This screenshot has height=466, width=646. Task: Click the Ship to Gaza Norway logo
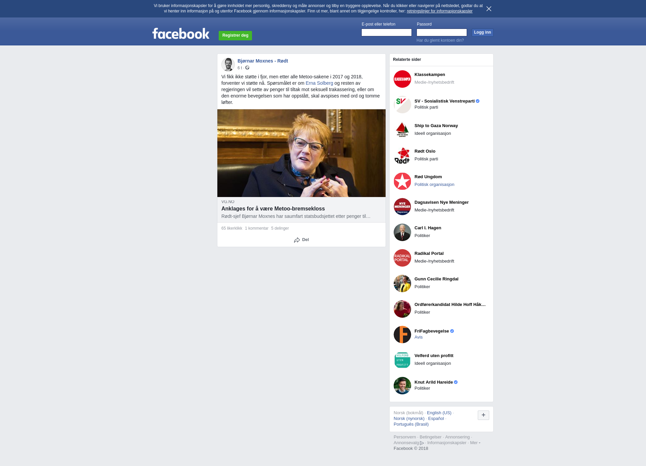[402, 130]
